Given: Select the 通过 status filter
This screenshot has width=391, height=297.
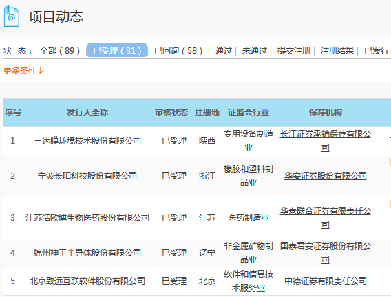Looking at the screenshot, I should click(224, 51).
